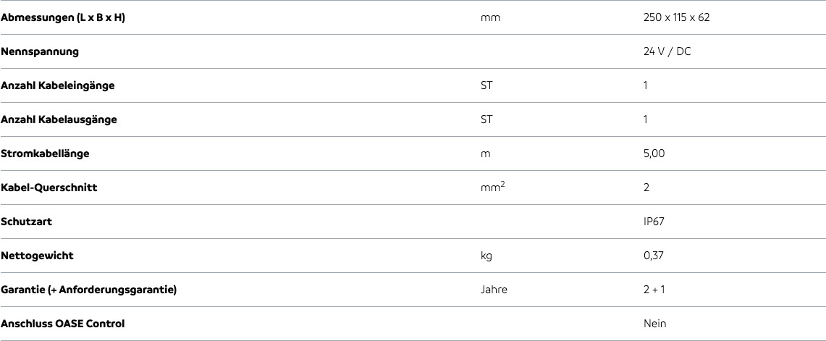Click the Nettogewicht row label

click(x=38, y=256)
